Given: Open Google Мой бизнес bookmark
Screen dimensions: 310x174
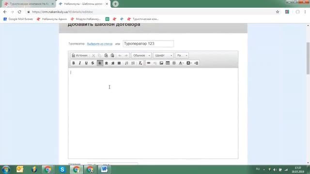Looking at the screenshot, I should click(18, 19).
